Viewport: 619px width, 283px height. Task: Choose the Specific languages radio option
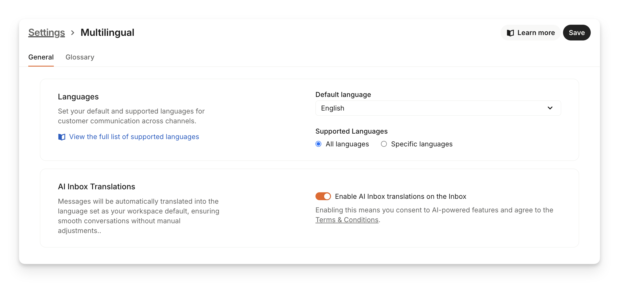384,144
